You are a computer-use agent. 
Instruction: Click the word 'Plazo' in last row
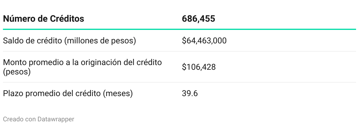coord(12,94)
